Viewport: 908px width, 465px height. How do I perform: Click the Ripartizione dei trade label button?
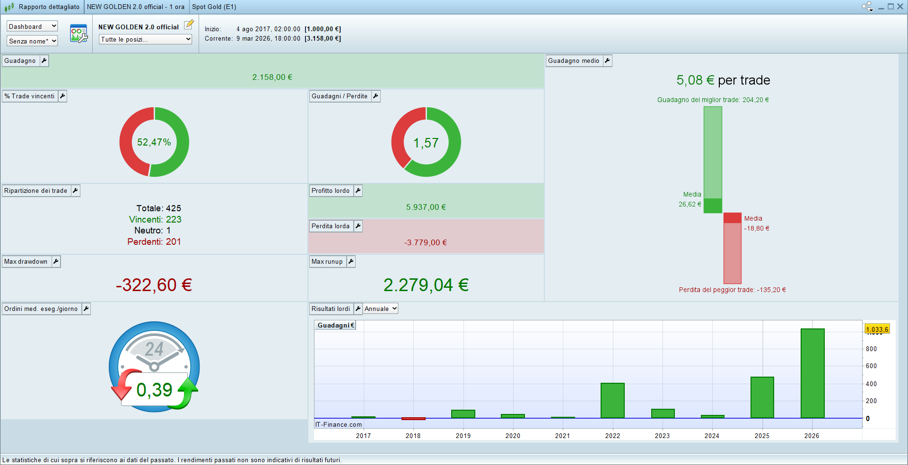pos(36,190)
